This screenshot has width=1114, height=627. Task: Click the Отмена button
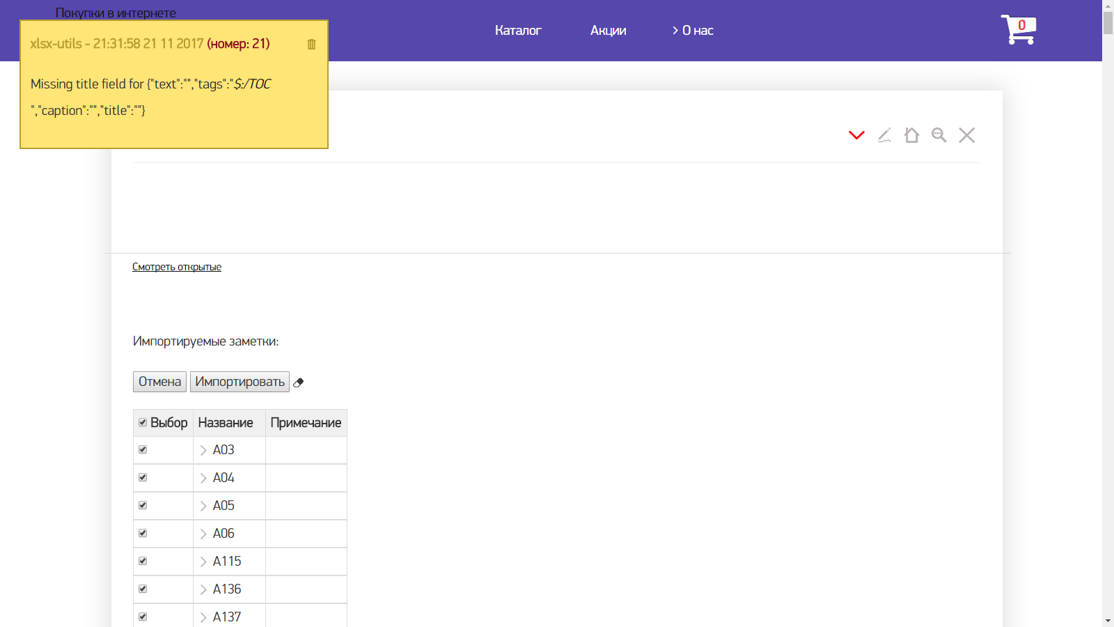coord(159,382)
